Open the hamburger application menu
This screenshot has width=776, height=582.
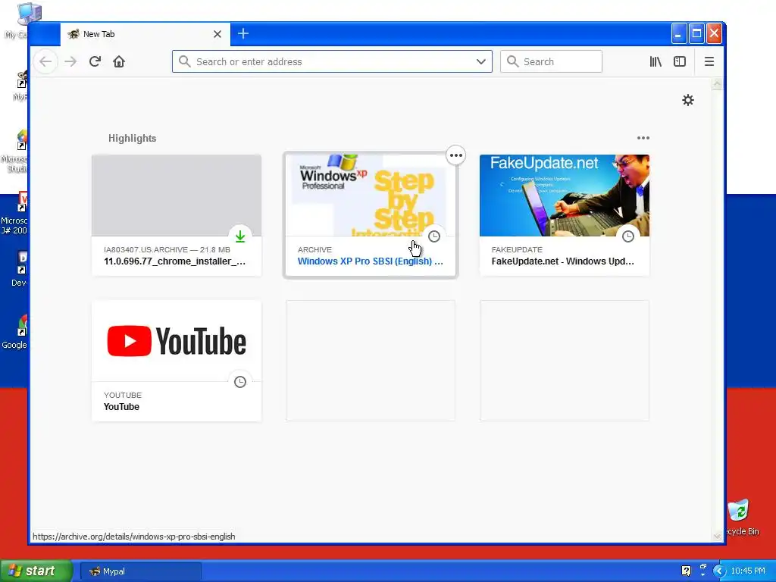click(x=709, y=61)
